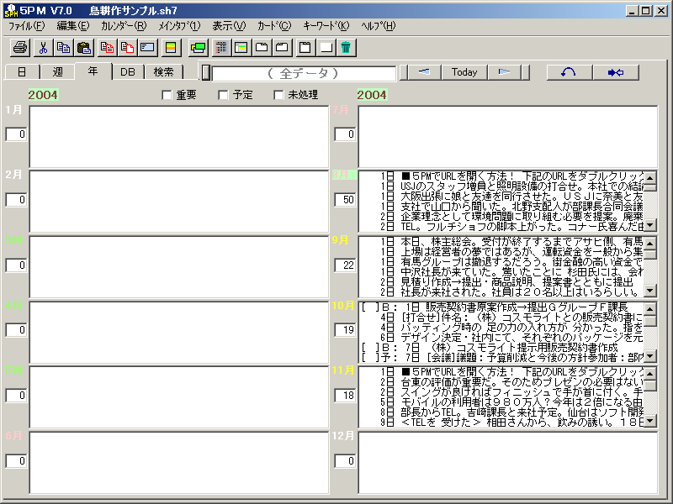The height and width of the screenshot is (504, 673).
Task: Select the row starting モバイルの利用者は９８０万人
Action: pos(501,402)
